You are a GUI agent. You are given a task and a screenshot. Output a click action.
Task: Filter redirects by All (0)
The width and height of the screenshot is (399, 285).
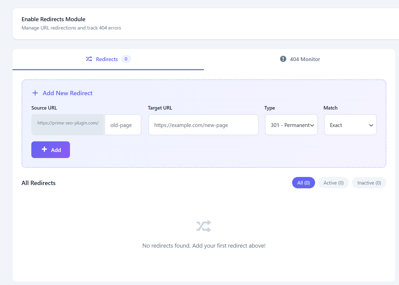click(x=303, y=183)
